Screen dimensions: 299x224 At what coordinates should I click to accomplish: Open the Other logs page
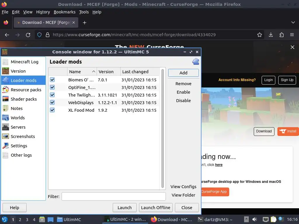pos(23,155)
